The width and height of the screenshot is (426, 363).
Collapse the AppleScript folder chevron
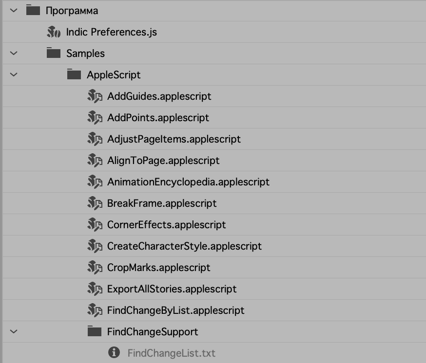click(x=14, y=74)
